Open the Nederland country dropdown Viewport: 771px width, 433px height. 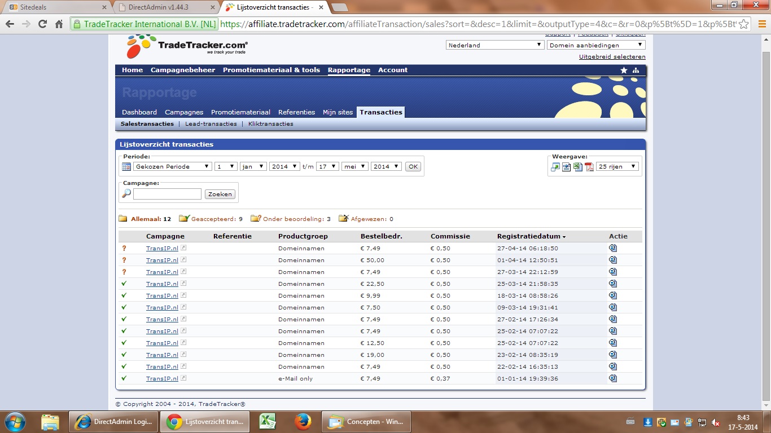[495, 45]
